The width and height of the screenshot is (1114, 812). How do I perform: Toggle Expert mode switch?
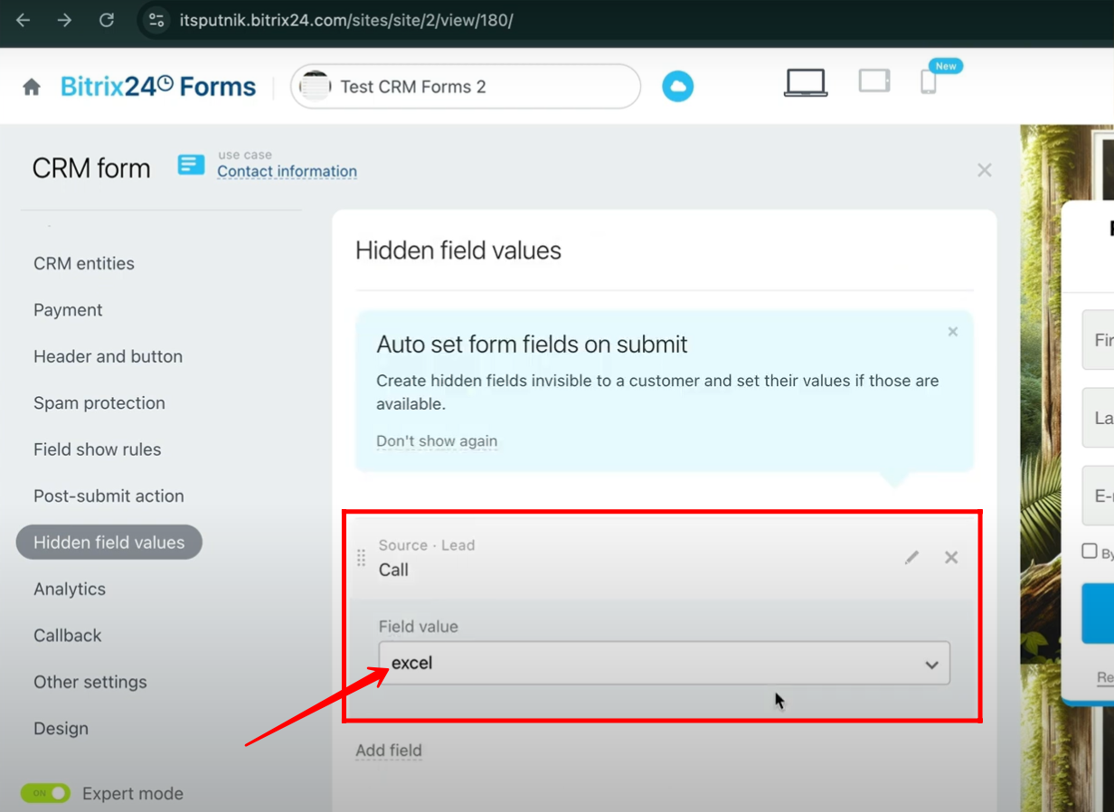(45, 793)
